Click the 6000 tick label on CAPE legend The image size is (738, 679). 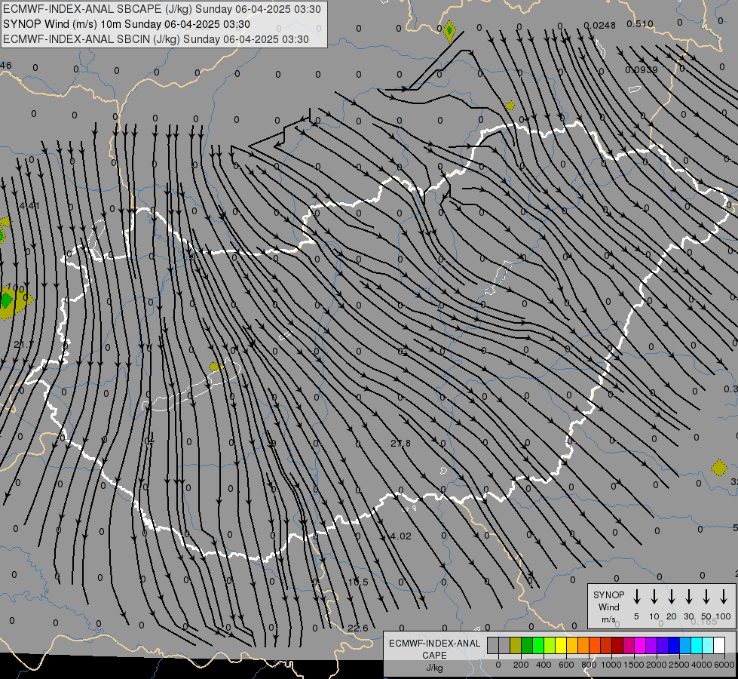(724, 665)
